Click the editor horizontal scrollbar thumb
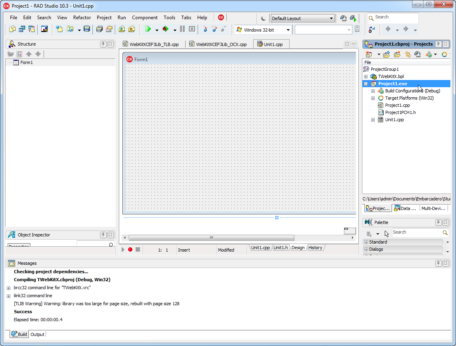456x346 pixels. 212,238
